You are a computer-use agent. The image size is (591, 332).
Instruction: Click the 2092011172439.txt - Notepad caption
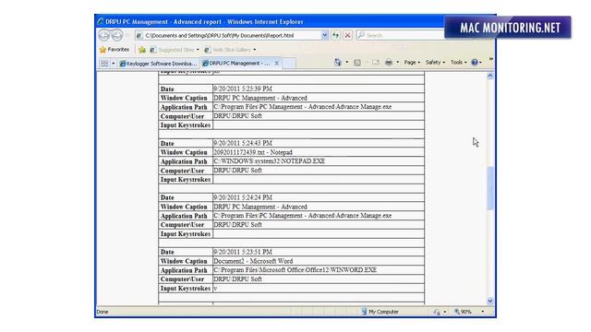253,152
